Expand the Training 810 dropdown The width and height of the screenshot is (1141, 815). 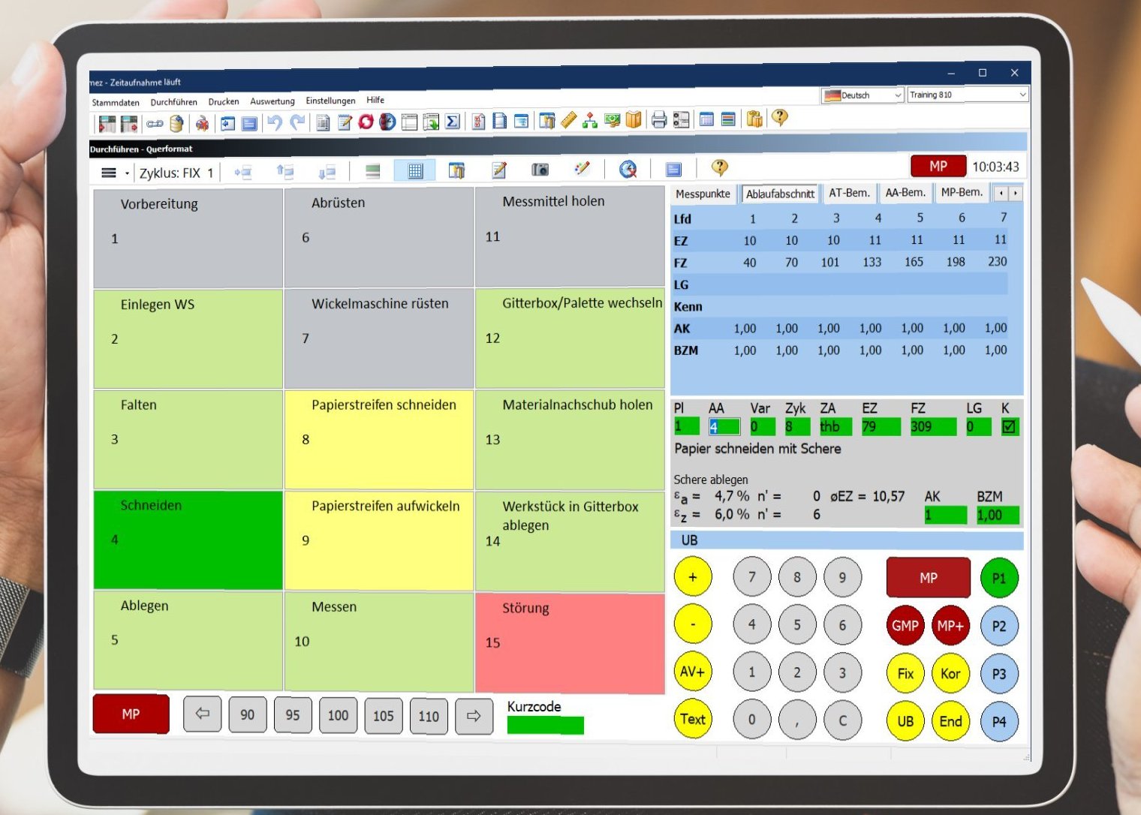click(967, 95)
